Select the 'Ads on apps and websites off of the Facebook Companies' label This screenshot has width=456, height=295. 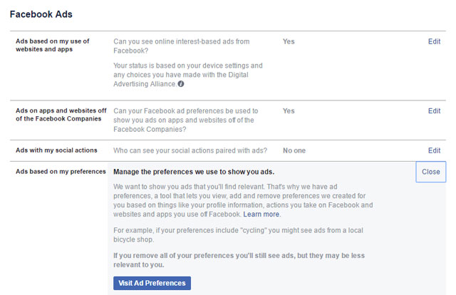61,115
